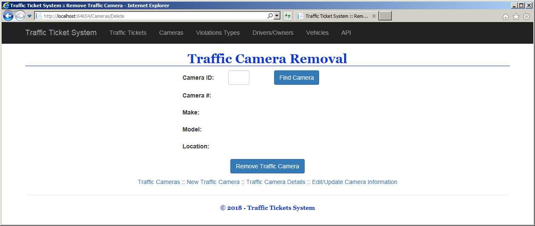Click the Location: label
The height and width of the screenshot is (226, 535).
click(x=196, y=146)
